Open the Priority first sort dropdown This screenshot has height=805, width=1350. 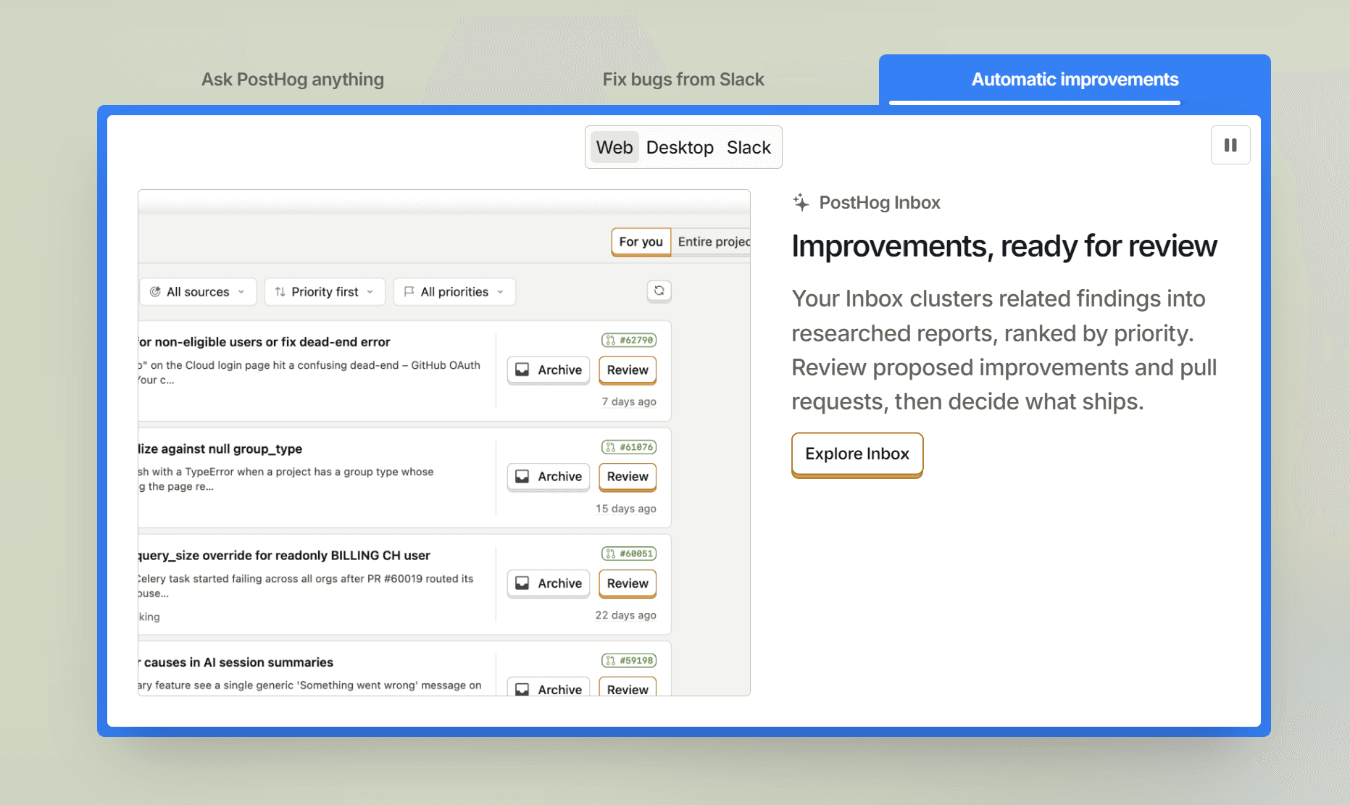coord(325,292)
